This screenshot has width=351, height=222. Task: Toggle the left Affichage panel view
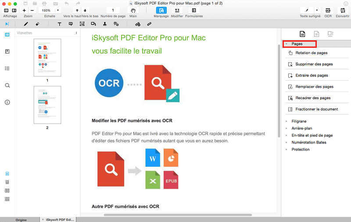coord(6,10)
